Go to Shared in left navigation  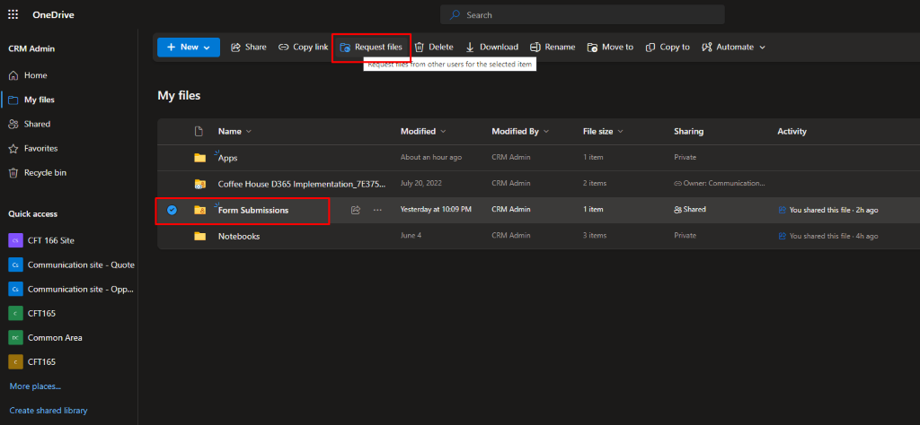point(37,124)
